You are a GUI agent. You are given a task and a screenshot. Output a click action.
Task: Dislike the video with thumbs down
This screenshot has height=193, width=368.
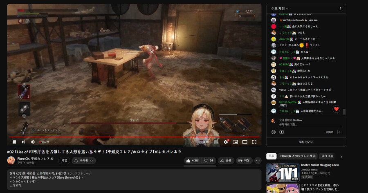point(209,160)
